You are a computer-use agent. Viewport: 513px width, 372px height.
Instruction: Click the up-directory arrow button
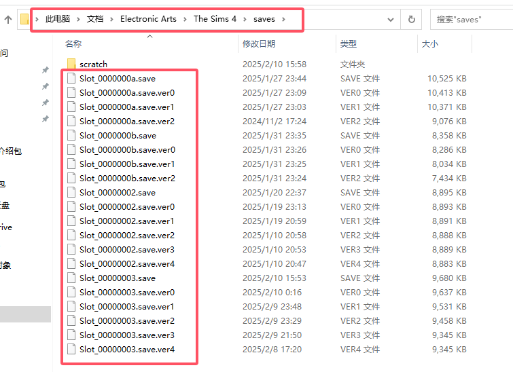(x=8, y=20)
